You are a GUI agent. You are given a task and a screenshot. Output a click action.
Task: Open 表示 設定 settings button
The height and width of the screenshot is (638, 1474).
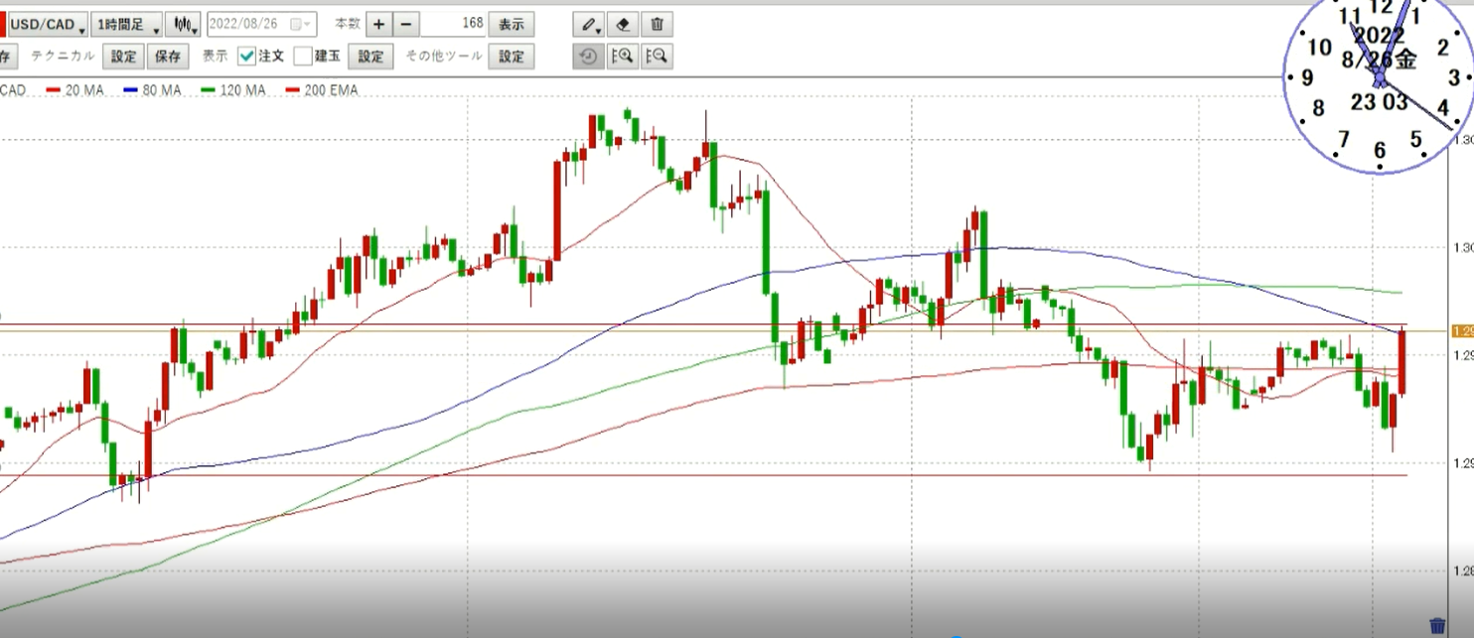coord(370,57)
